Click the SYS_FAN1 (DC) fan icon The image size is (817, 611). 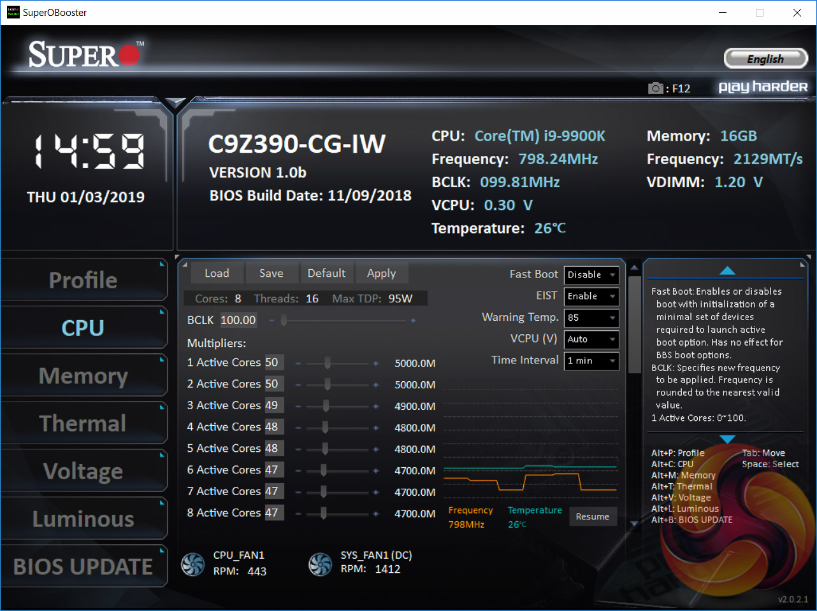tap(320, 564)
